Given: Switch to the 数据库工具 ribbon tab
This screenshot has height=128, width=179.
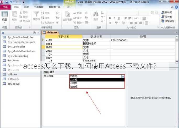Looking at the screenshot, I should [55, 7].
